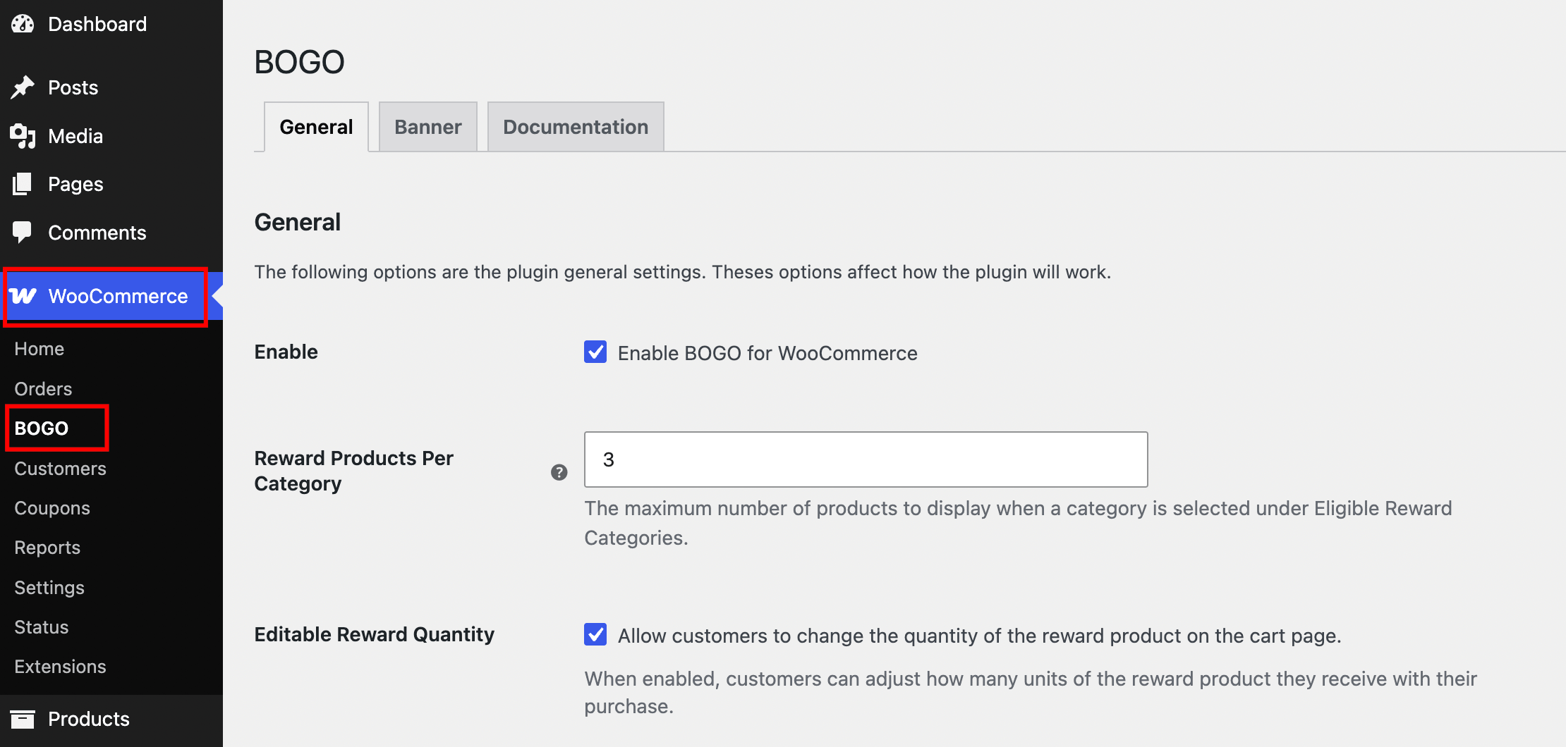
Task: Go to WooCommerce Home submenu link
Action: click(x=40, y=349)
